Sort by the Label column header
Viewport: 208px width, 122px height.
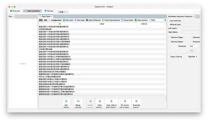click(x=102, y=24)
